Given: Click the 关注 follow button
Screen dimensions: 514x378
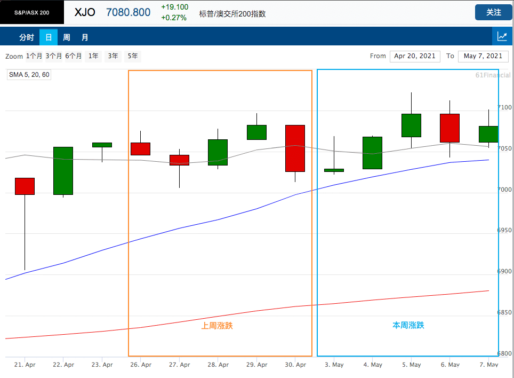Looking at the screenshot, I should [x=493, y=12].
